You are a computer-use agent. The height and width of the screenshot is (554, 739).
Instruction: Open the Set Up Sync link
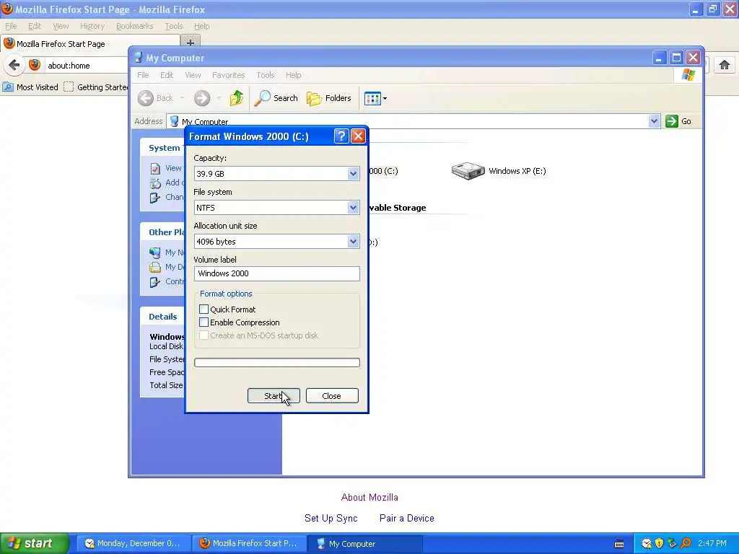(331, 518)
